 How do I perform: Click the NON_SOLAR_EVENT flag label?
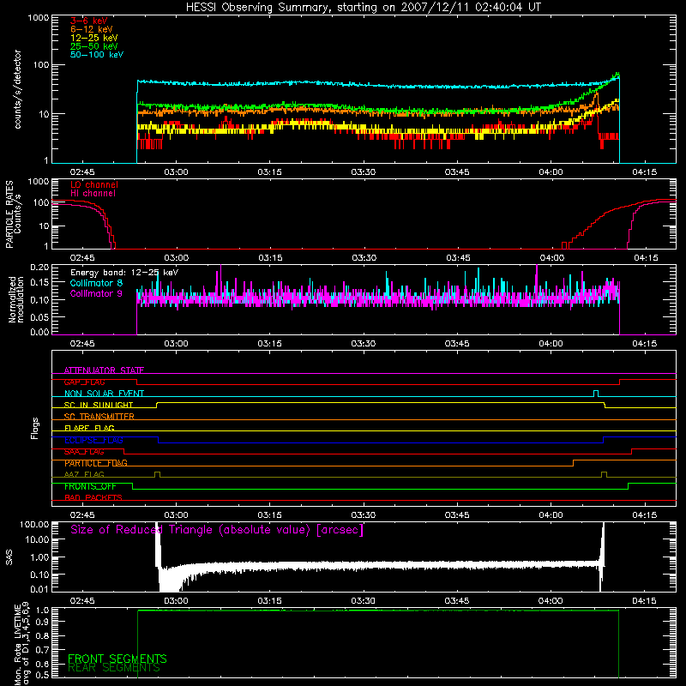(x=104, y=394)
